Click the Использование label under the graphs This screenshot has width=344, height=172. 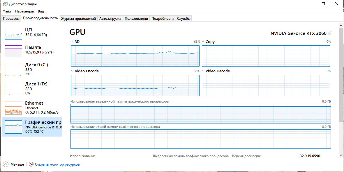pyautogui.click(x=83, y=156)
